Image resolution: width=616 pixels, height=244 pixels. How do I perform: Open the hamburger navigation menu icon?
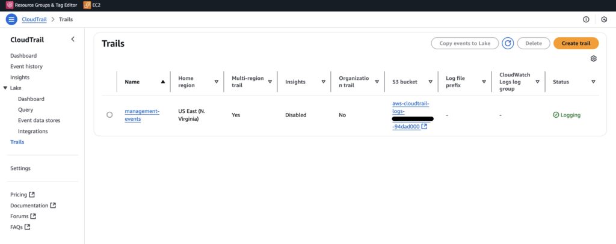[11, 19]
